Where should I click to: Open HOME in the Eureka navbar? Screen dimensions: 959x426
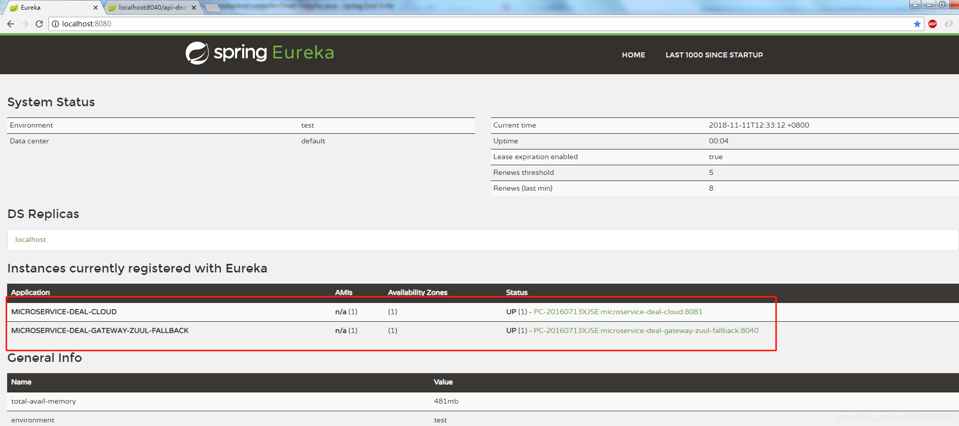coord(633,55)
